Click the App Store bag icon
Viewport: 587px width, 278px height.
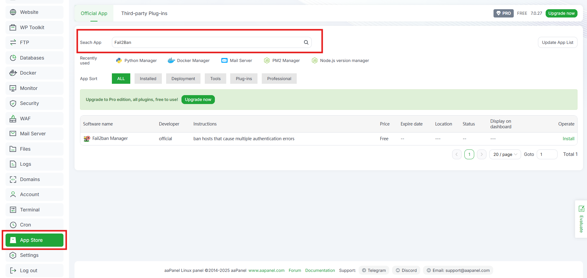tap(13, 240)
